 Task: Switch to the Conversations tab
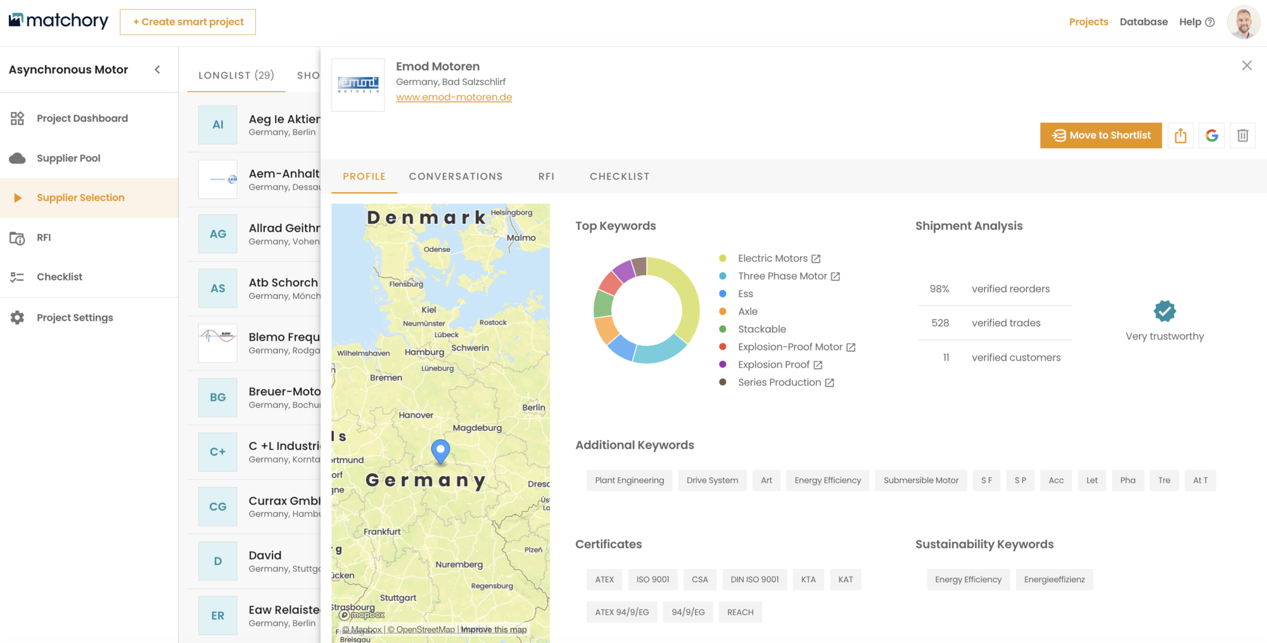456,177
